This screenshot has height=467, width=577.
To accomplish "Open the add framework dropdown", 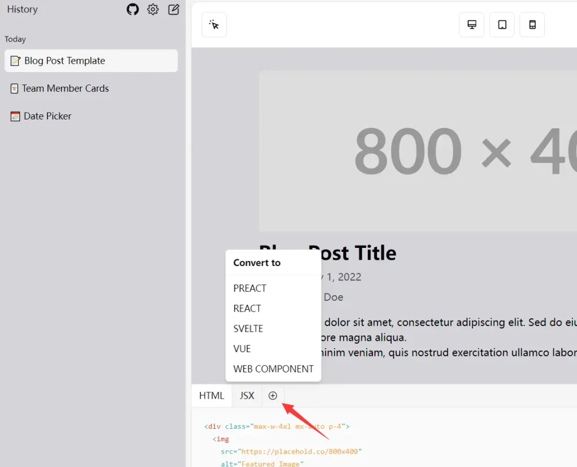I will (273, 395).
